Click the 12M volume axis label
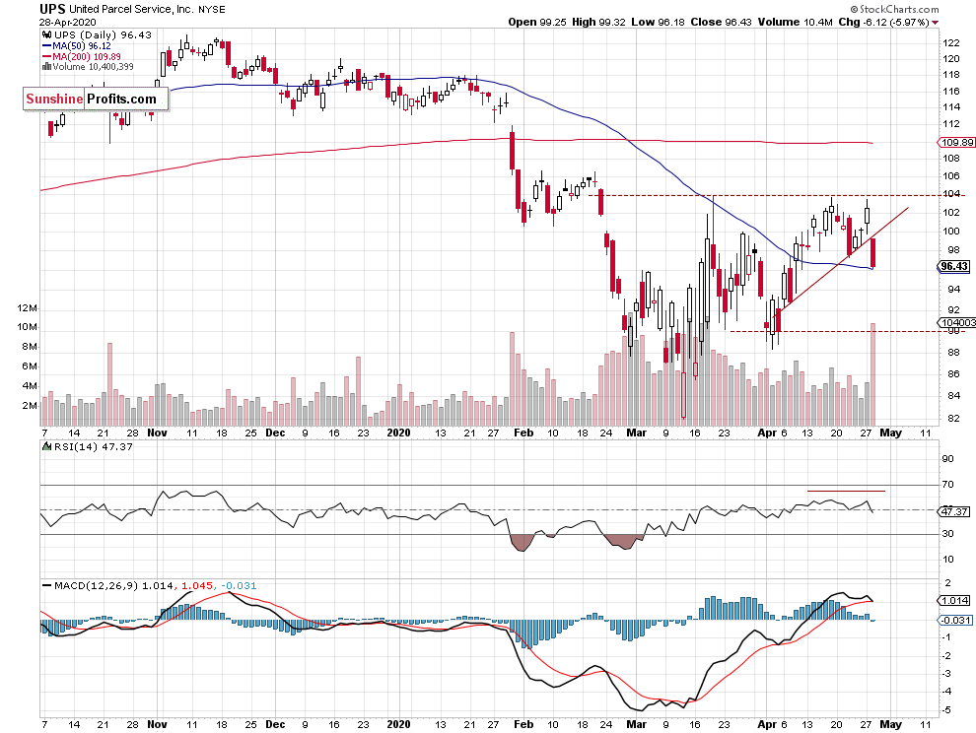This screenshot has width=976, height=733. (x=28, y=308)
